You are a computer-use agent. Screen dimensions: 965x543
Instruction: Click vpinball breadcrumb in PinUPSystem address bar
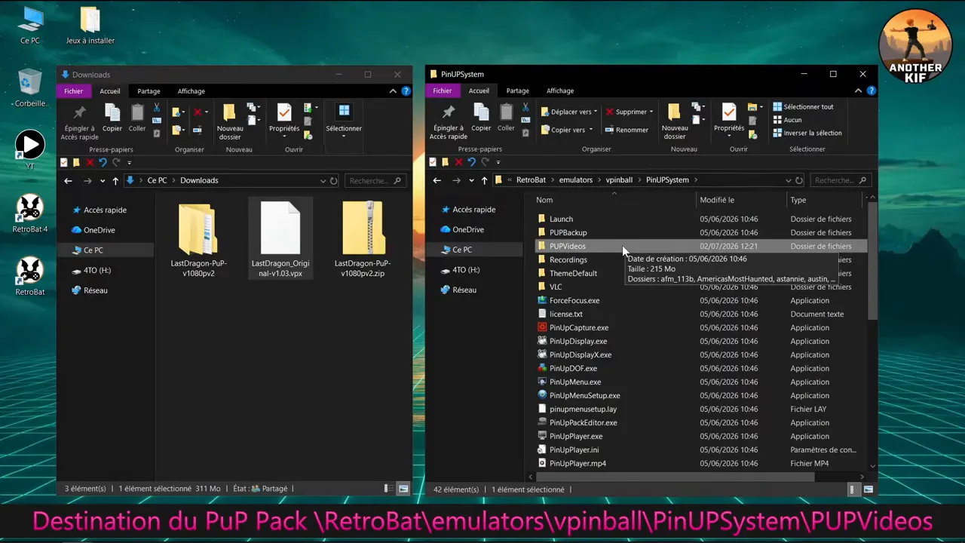pos(619,180)
